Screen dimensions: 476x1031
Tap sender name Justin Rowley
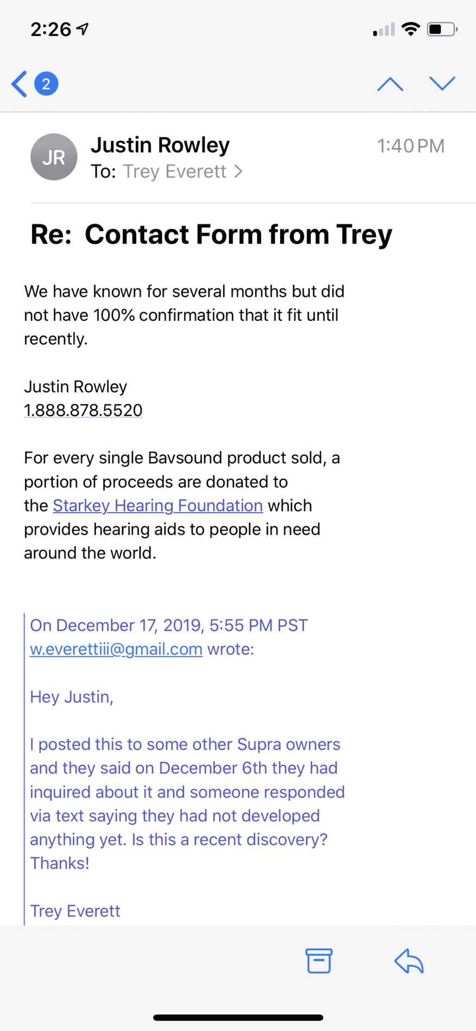[160, 145]
